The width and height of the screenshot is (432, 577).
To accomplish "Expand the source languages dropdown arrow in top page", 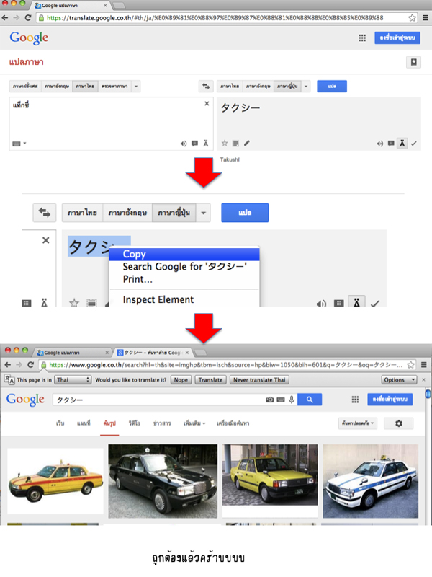I will point(136,86).
